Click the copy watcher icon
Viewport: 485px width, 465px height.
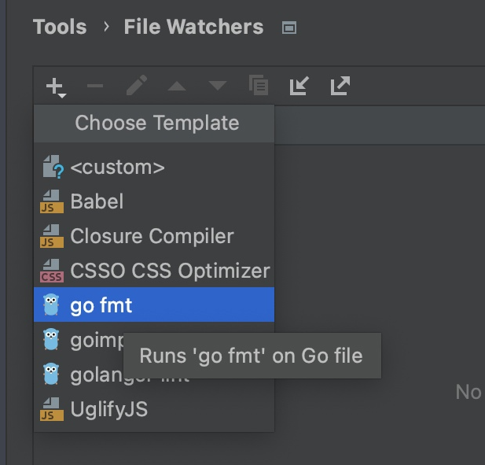pos(259,86)
